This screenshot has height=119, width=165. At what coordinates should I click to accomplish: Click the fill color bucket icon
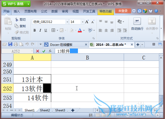point(72,30)
